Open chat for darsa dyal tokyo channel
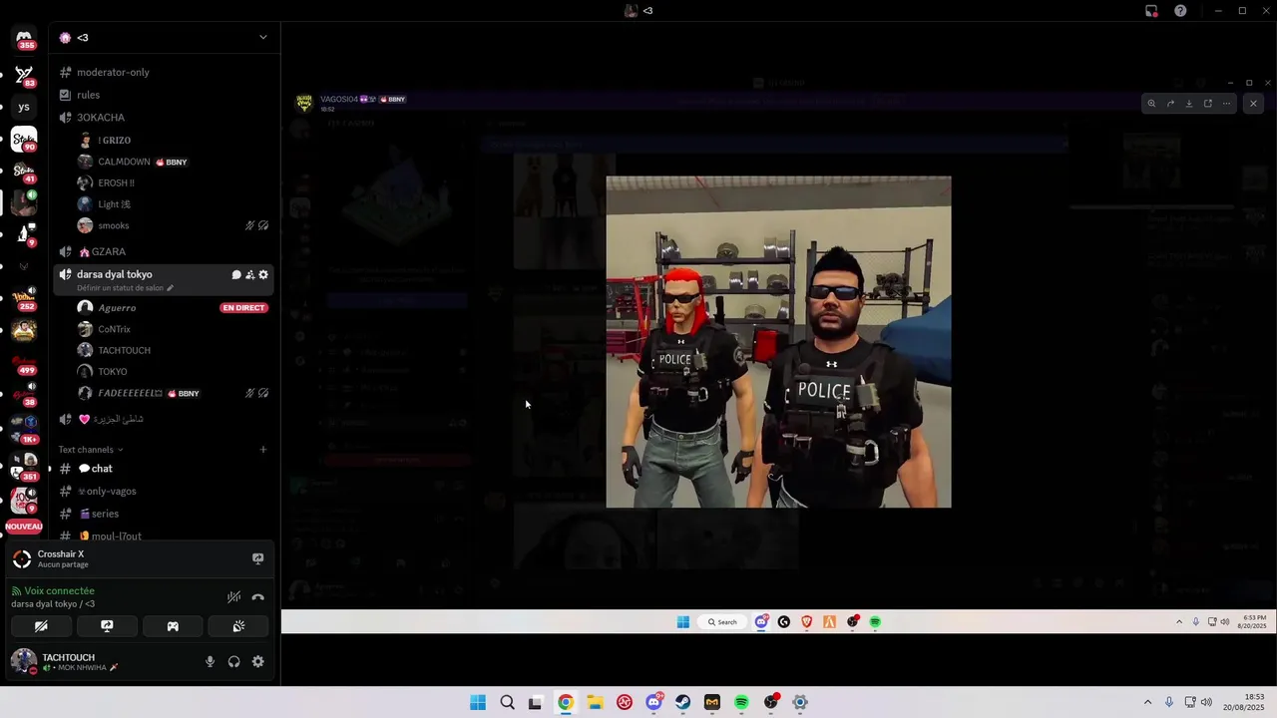Image resolution: width=1277 pixels, height=718 pixels. 236,274
